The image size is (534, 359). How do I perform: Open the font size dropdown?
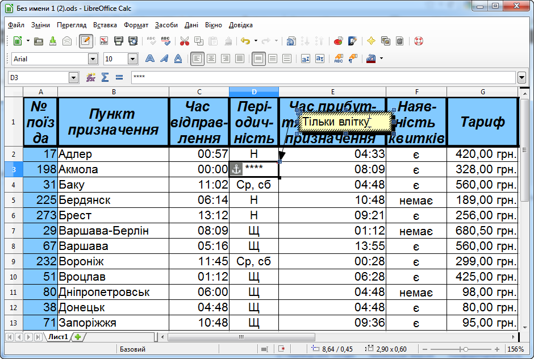[132, 59]
